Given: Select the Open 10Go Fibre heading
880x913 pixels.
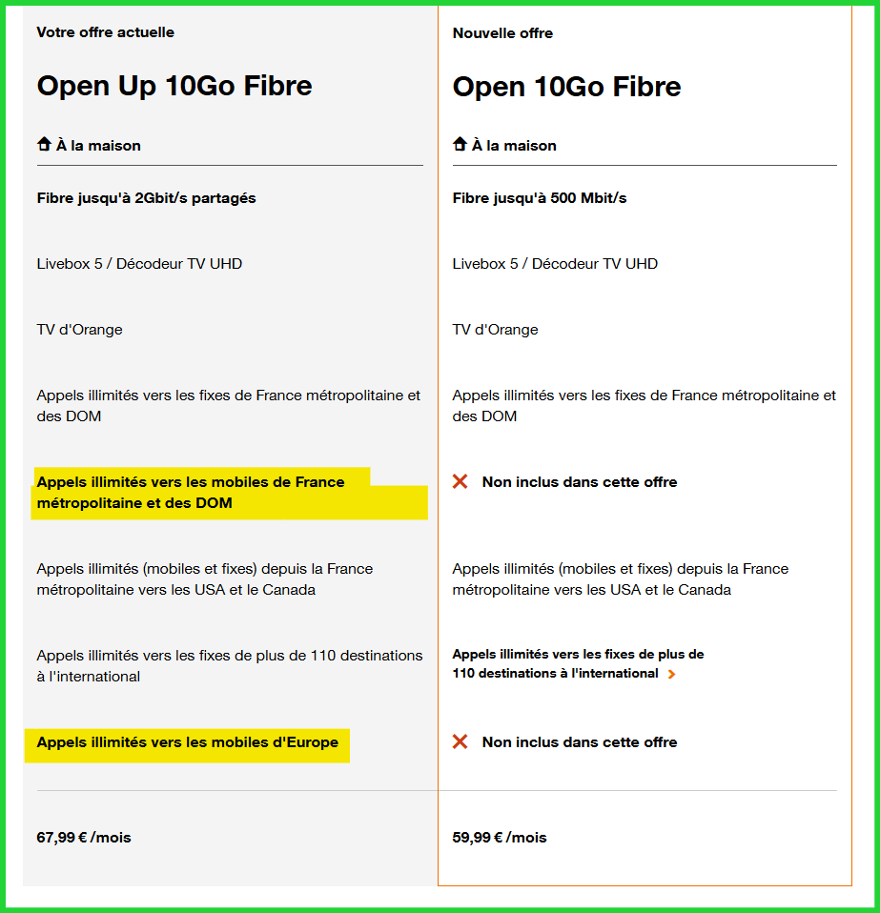Looking at the screenshot, I should point(566,87).
